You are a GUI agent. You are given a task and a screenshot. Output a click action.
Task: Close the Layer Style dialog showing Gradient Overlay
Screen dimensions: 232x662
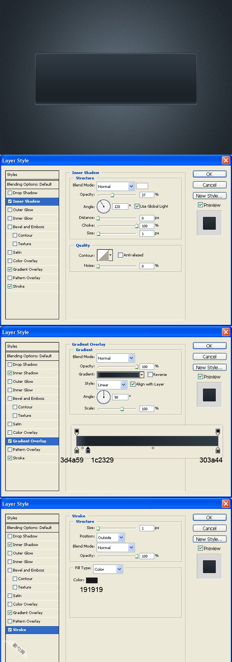pos(226,332)
